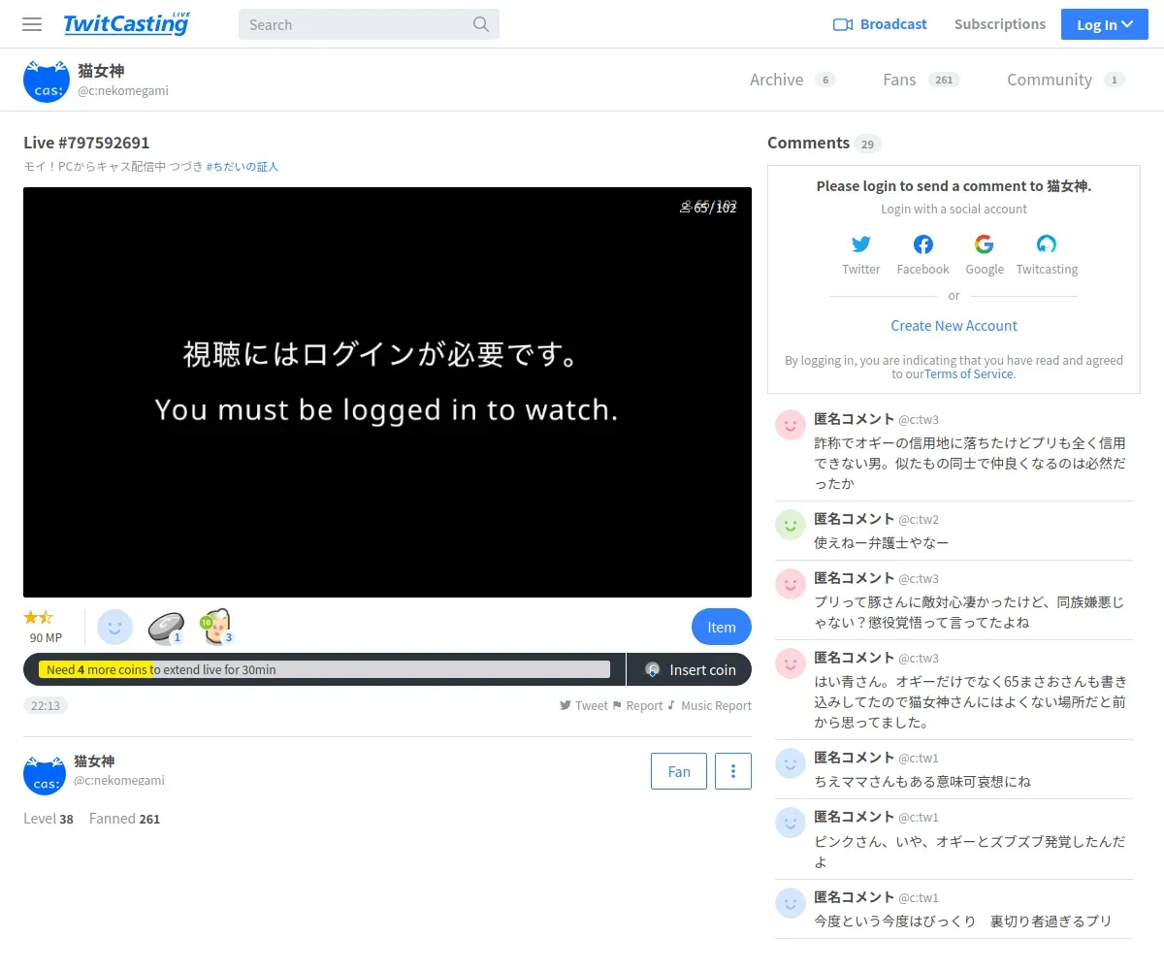Click in the Search input field
1164x970 pixels.
click(x=356, y=24)
